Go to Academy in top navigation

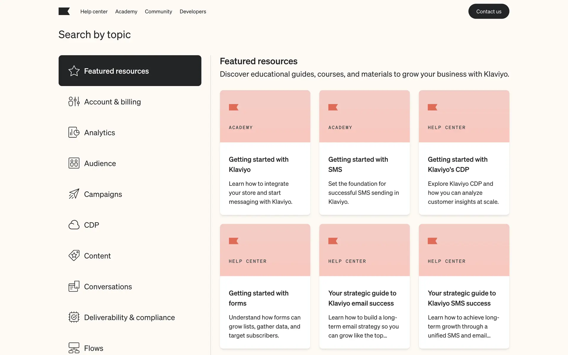[126, 12]
